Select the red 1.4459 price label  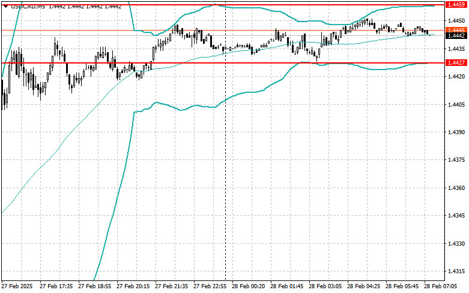click(456, 5)
